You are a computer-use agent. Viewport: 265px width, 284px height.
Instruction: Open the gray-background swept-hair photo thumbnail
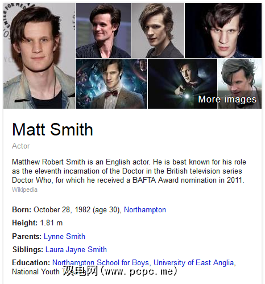158,30
